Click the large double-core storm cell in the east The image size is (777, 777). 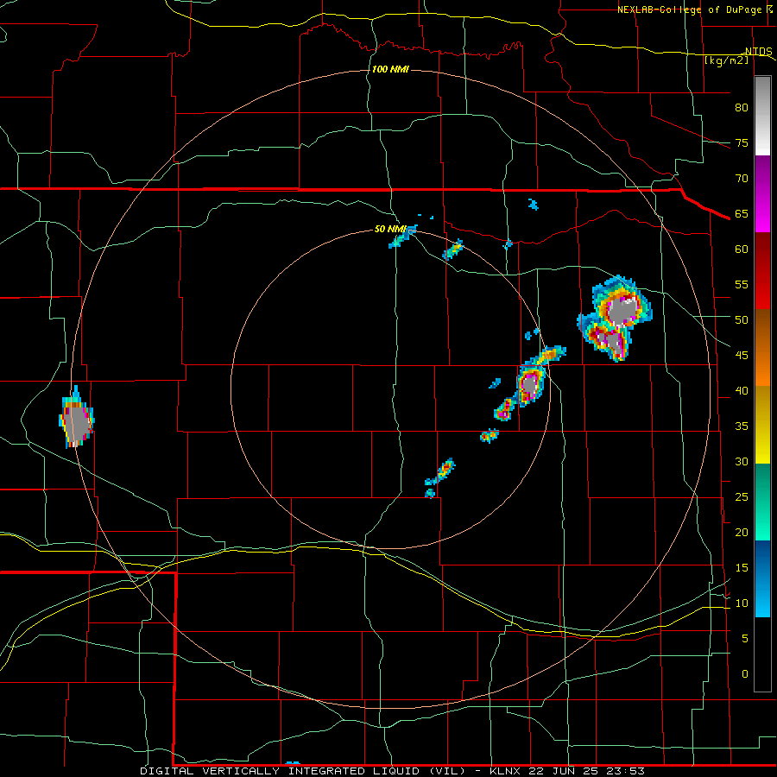(615, 319)
